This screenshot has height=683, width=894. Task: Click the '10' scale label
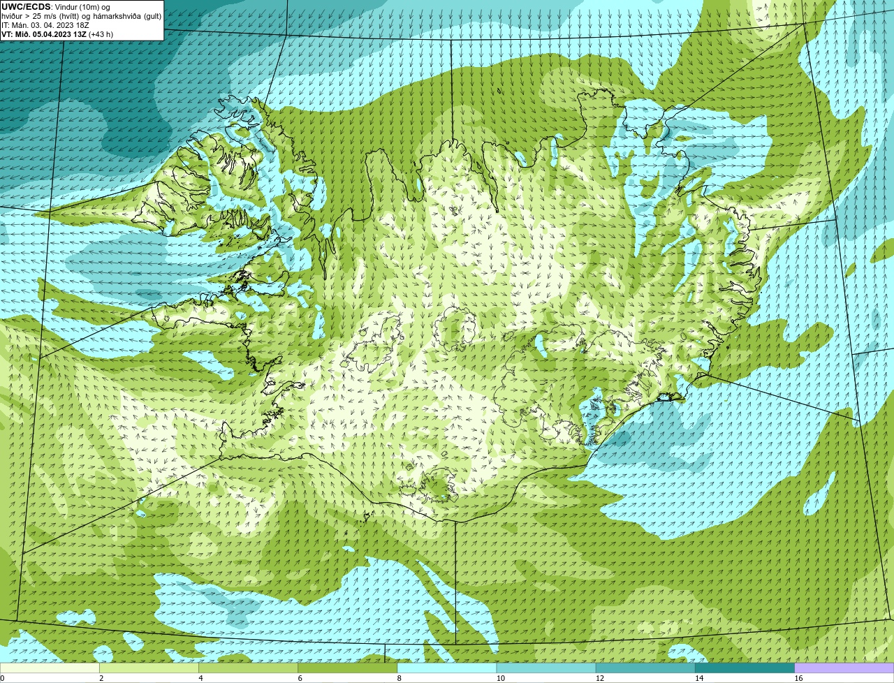(x=500, y=678)
